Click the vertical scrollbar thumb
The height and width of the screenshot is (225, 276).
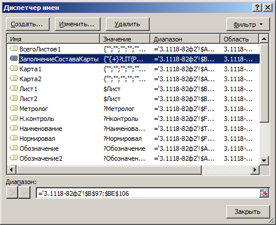[x=264, y=83]
